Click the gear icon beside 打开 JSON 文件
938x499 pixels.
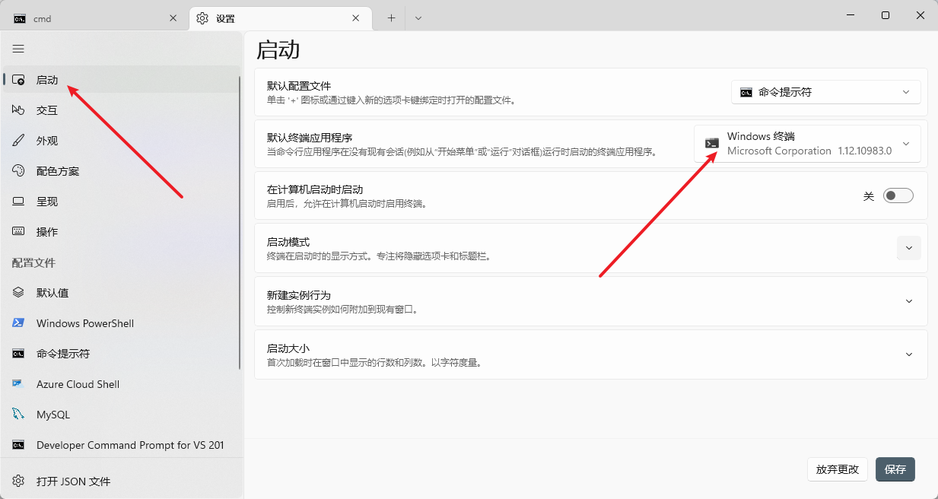pos(19,482)
